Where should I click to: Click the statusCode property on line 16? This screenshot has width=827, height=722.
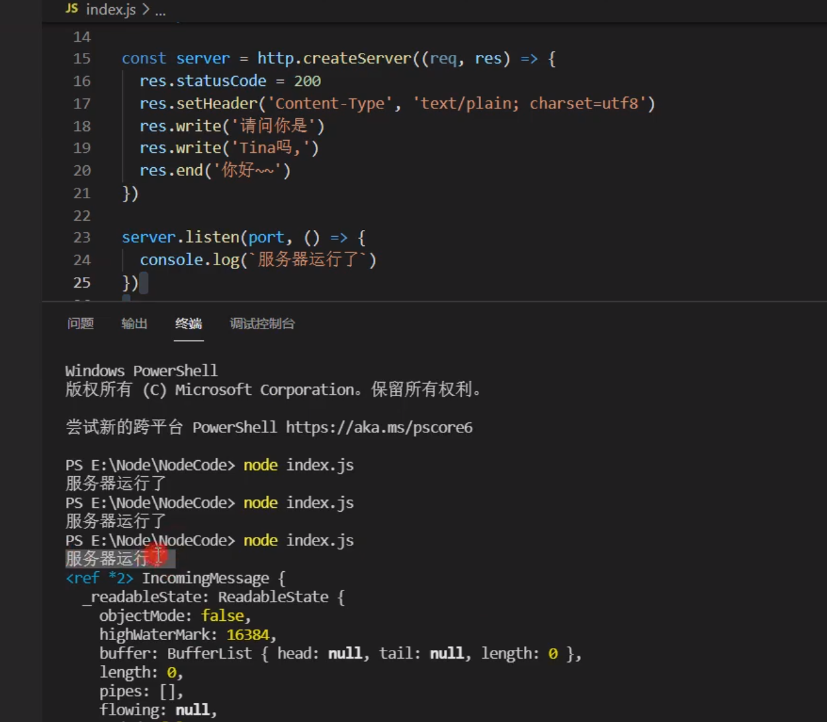click(x=221, y=81)
